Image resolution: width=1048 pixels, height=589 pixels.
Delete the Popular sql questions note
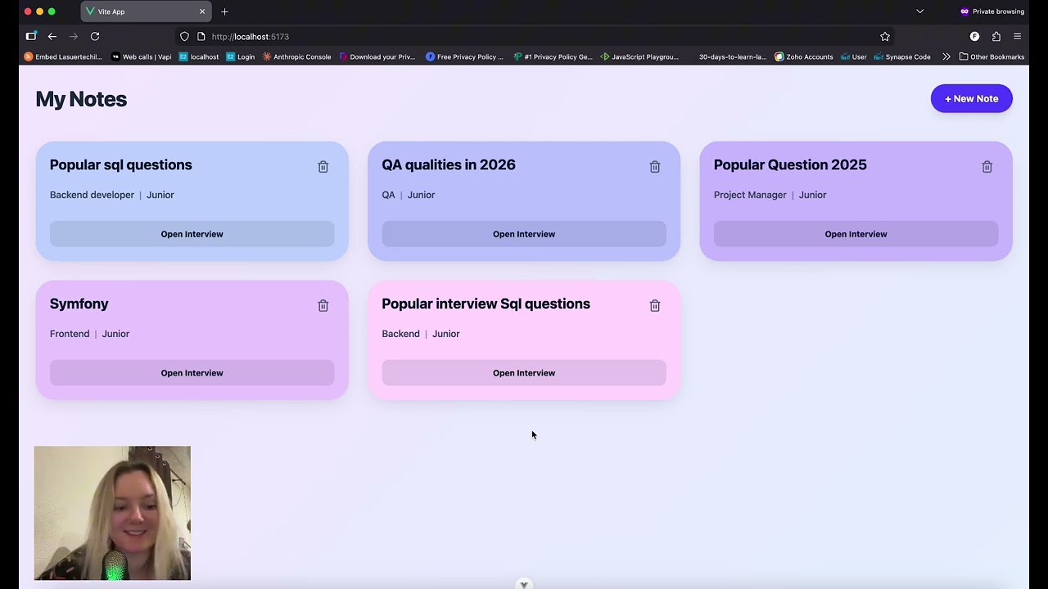(x=323, y=166)
